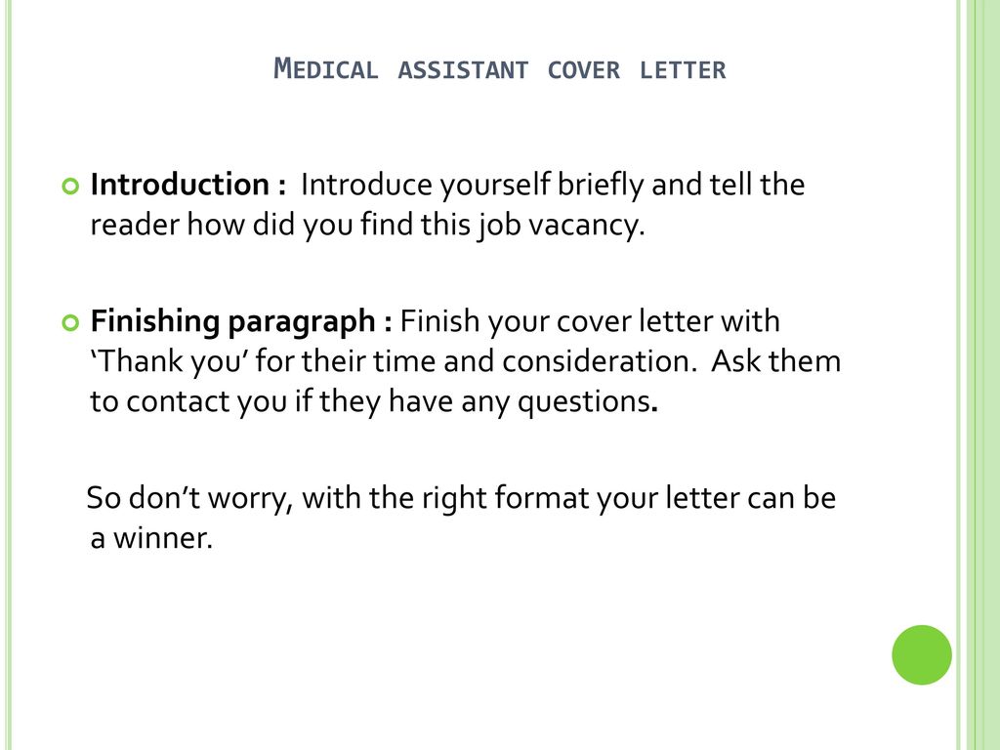
Task: Click the quoted 'Thank you' phrase
Action: point(168,361)
